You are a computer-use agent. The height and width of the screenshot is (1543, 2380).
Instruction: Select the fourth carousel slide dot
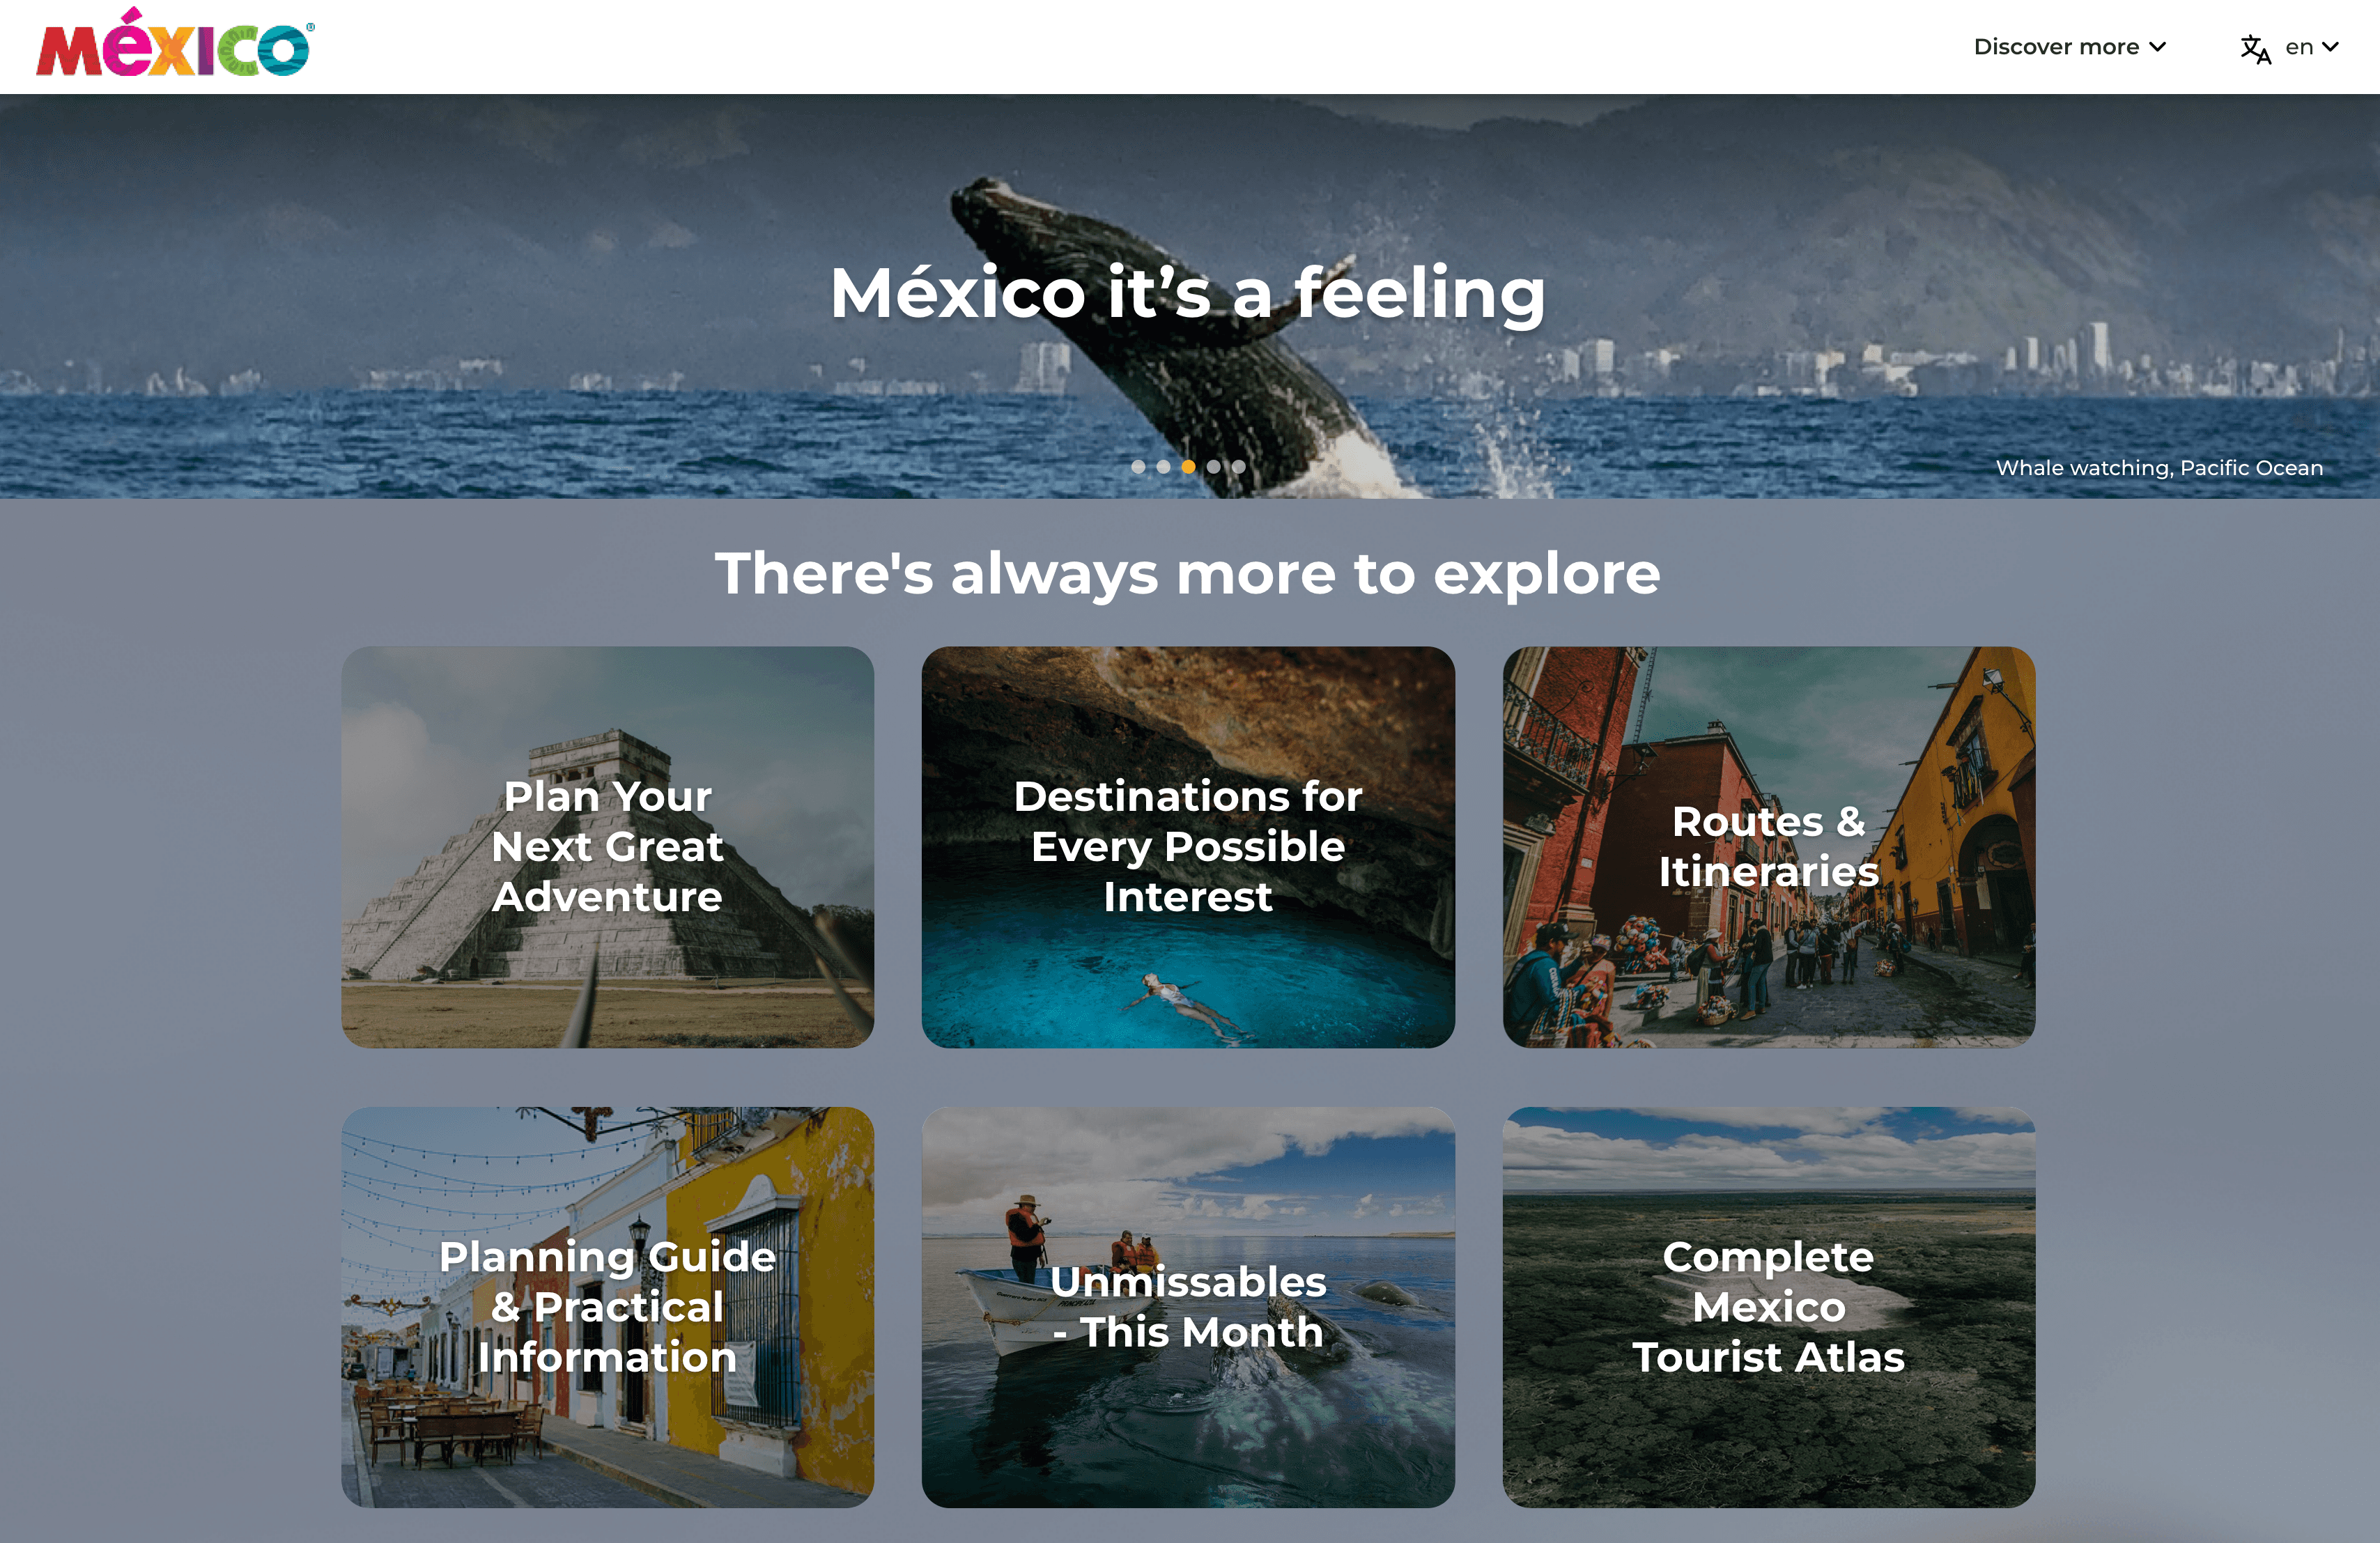(1213, 466)
